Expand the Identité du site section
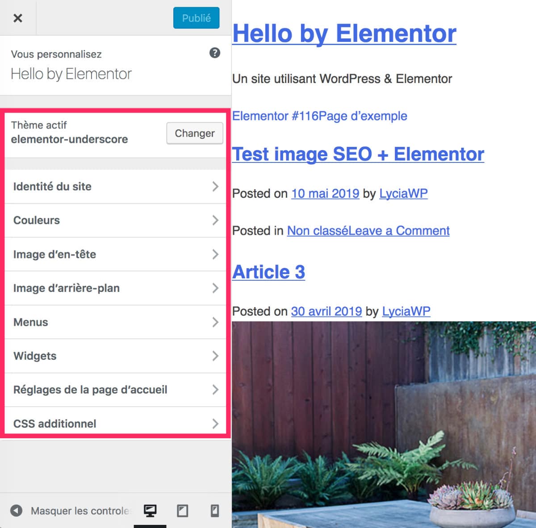Image resolution: width=536 pixels, height=528 pixels. click(x=115, y=187)
